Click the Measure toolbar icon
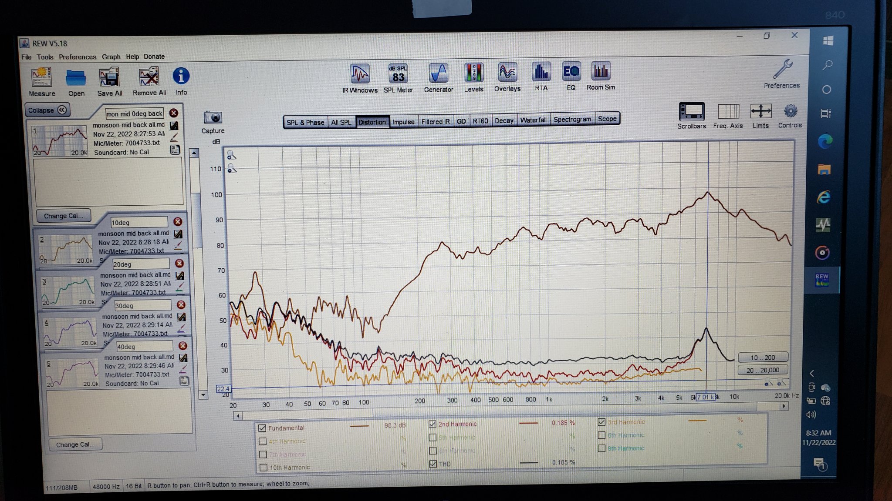Viewport: 892px width, 501px height. tap(42, 82)
